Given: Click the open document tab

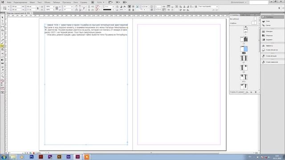Looking at the screenshot, I should 19,13.
